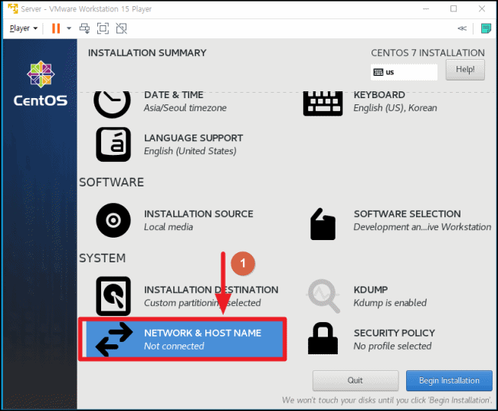The width and height of the screenshot is (498, 411).
Task: Click the Network & Host Name arrows icon
Action: [x=114, y=339]
